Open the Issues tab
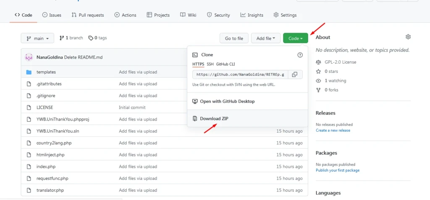The height and width of the screenshot is (200, 430). [52, 15]
